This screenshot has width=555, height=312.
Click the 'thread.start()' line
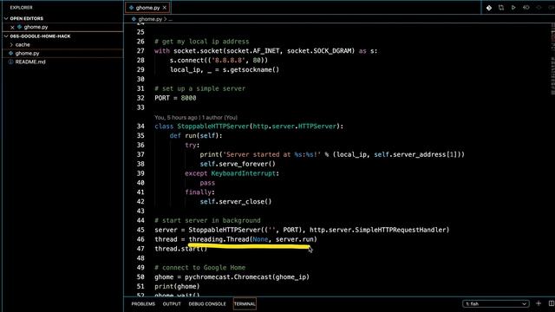[181, 249]
